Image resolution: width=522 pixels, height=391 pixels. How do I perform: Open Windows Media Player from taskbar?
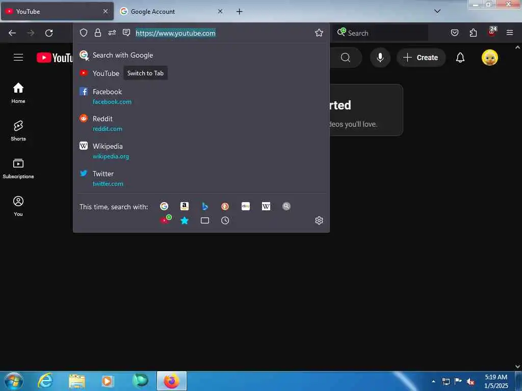[108, 381]
